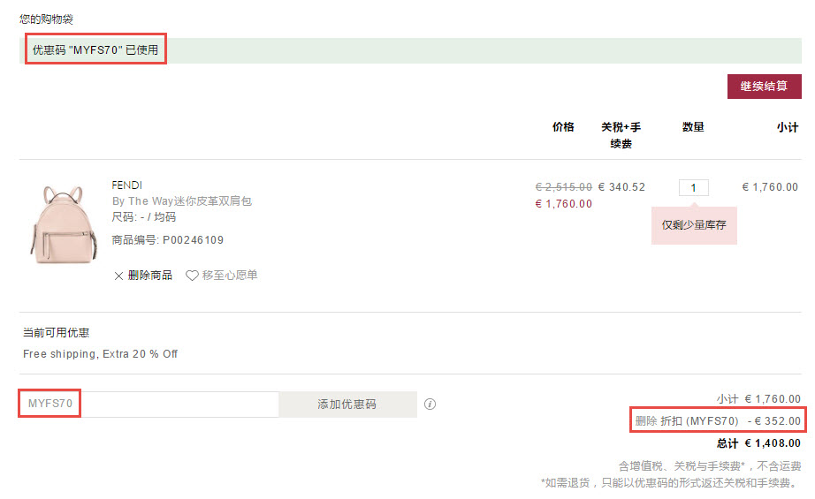Open the coupon code info icon

(x=430, y=404)
